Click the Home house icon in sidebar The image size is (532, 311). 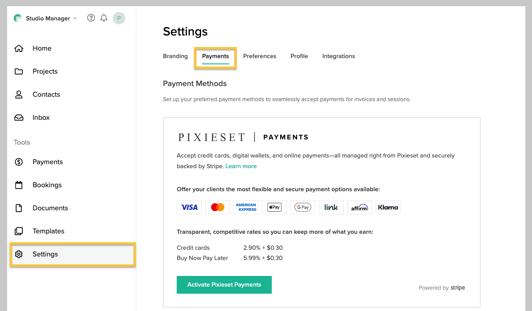click(x=19, y=48)
